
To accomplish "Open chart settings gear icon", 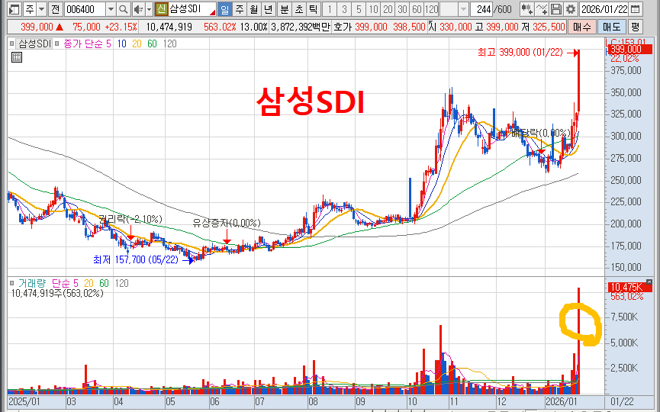I will click(570, 9).
